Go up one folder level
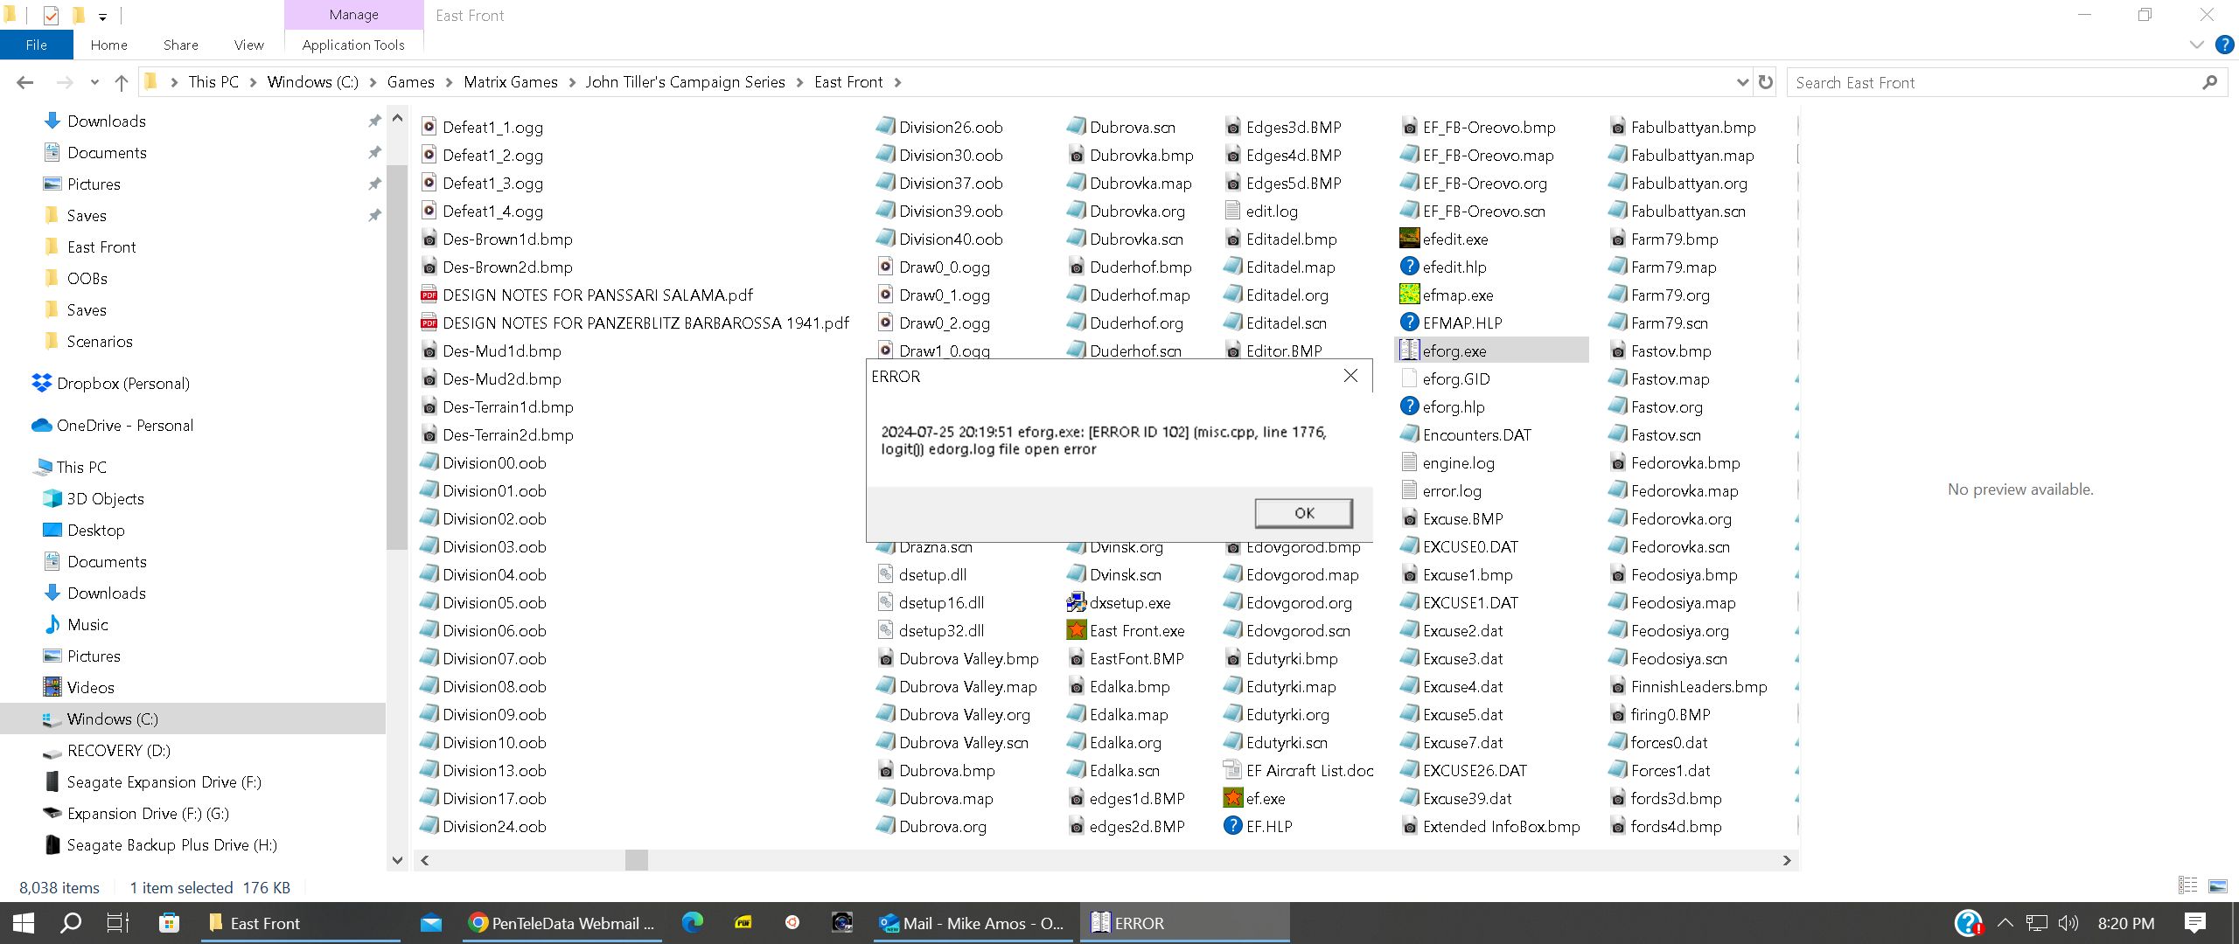 point(121,82)
